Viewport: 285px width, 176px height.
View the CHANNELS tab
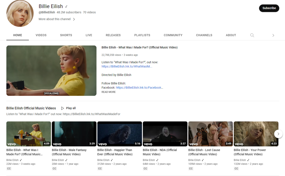tap(204, 35)
